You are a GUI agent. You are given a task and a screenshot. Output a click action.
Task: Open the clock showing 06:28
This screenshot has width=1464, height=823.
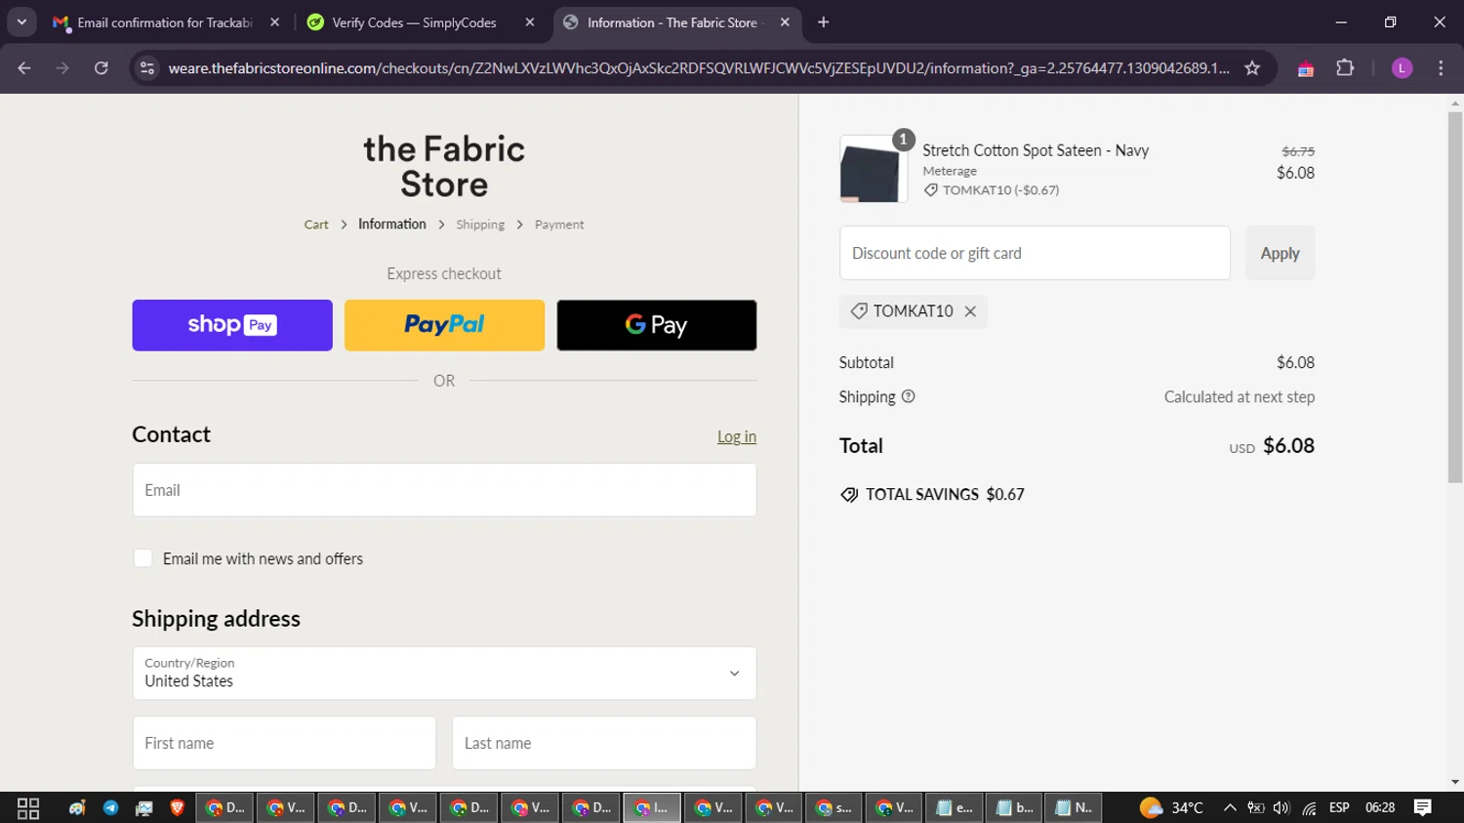[1380, 808]
